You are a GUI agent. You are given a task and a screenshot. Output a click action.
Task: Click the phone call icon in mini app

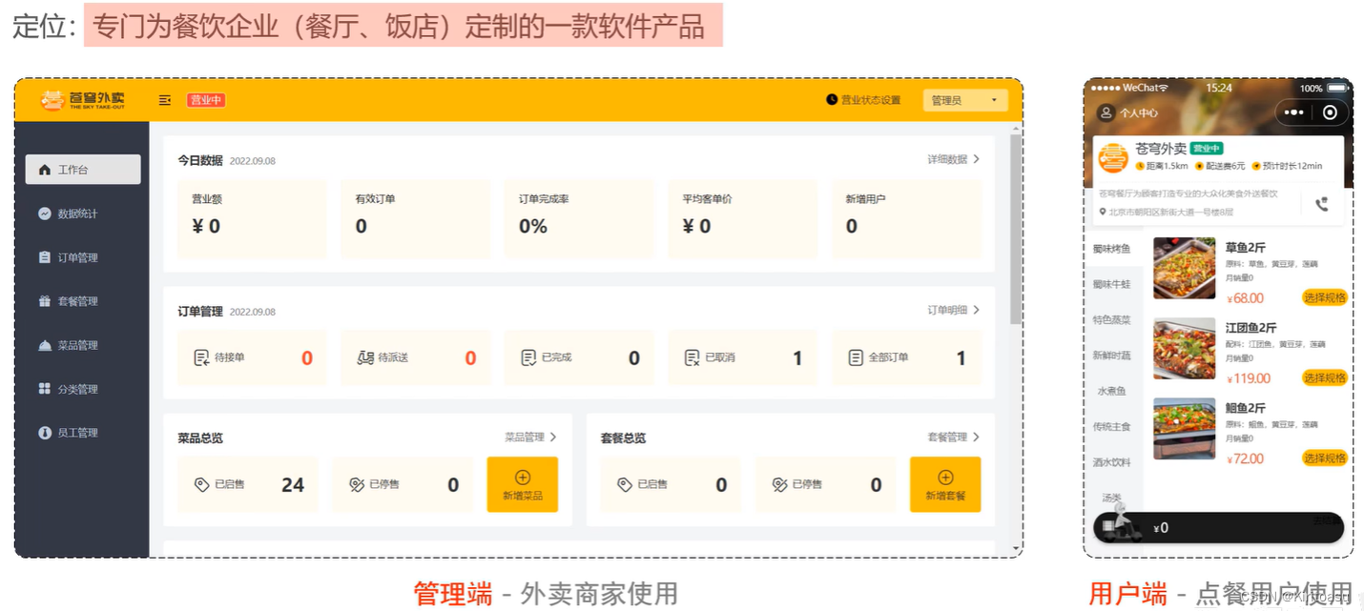click(x=1321, y=205)
